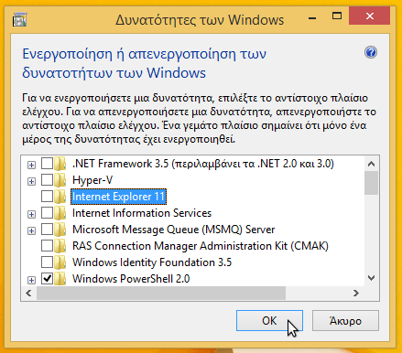This screenshot has height=353, width=402.
Task: Check the Hyper-V checkbox
Action: (47, 180)
